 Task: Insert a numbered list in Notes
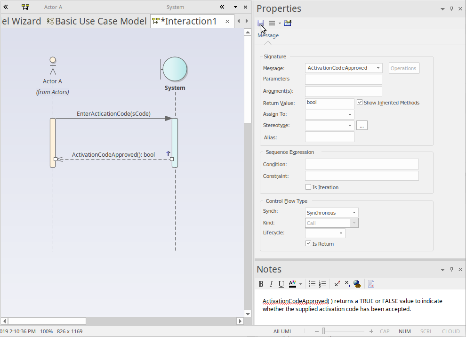[x=322, y=284]
